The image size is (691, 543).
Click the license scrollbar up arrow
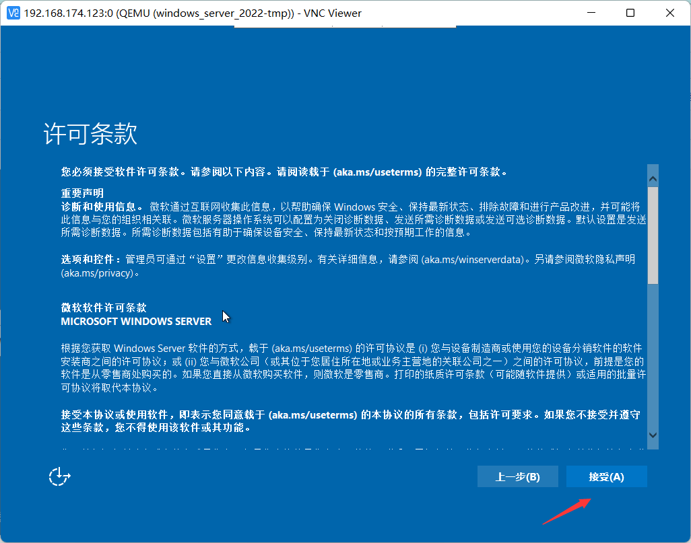click(653, 179)
